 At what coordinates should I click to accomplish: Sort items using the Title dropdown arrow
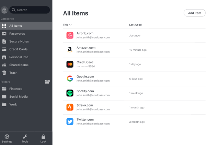point(70,25)
